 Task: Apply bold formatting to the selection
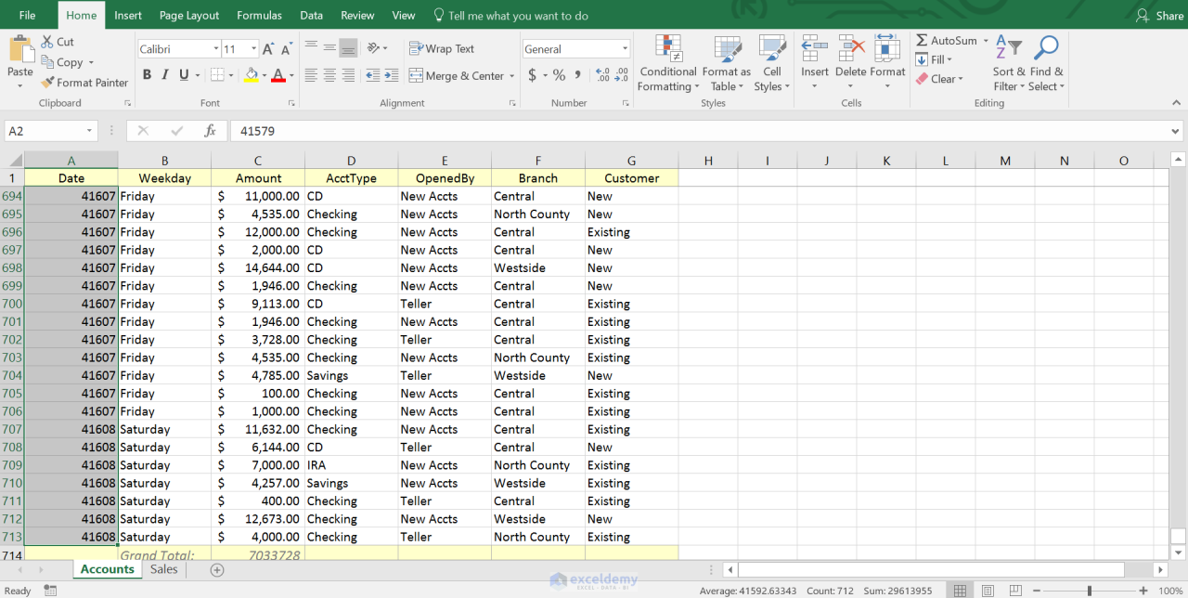point(147,74)
